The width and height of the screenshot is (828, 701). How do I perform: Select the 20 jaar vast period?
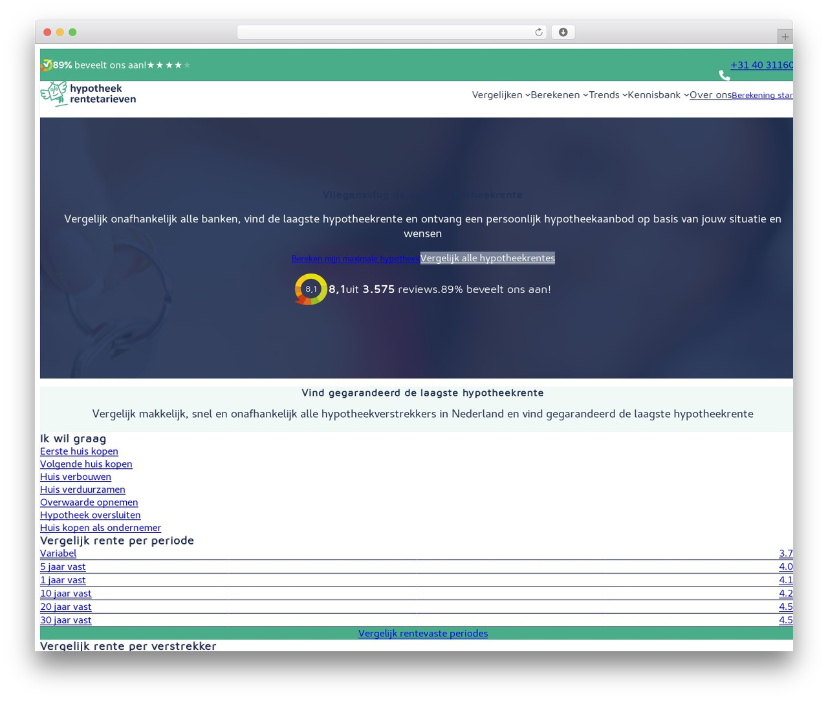pyautogui.click(x=417, y=607)
